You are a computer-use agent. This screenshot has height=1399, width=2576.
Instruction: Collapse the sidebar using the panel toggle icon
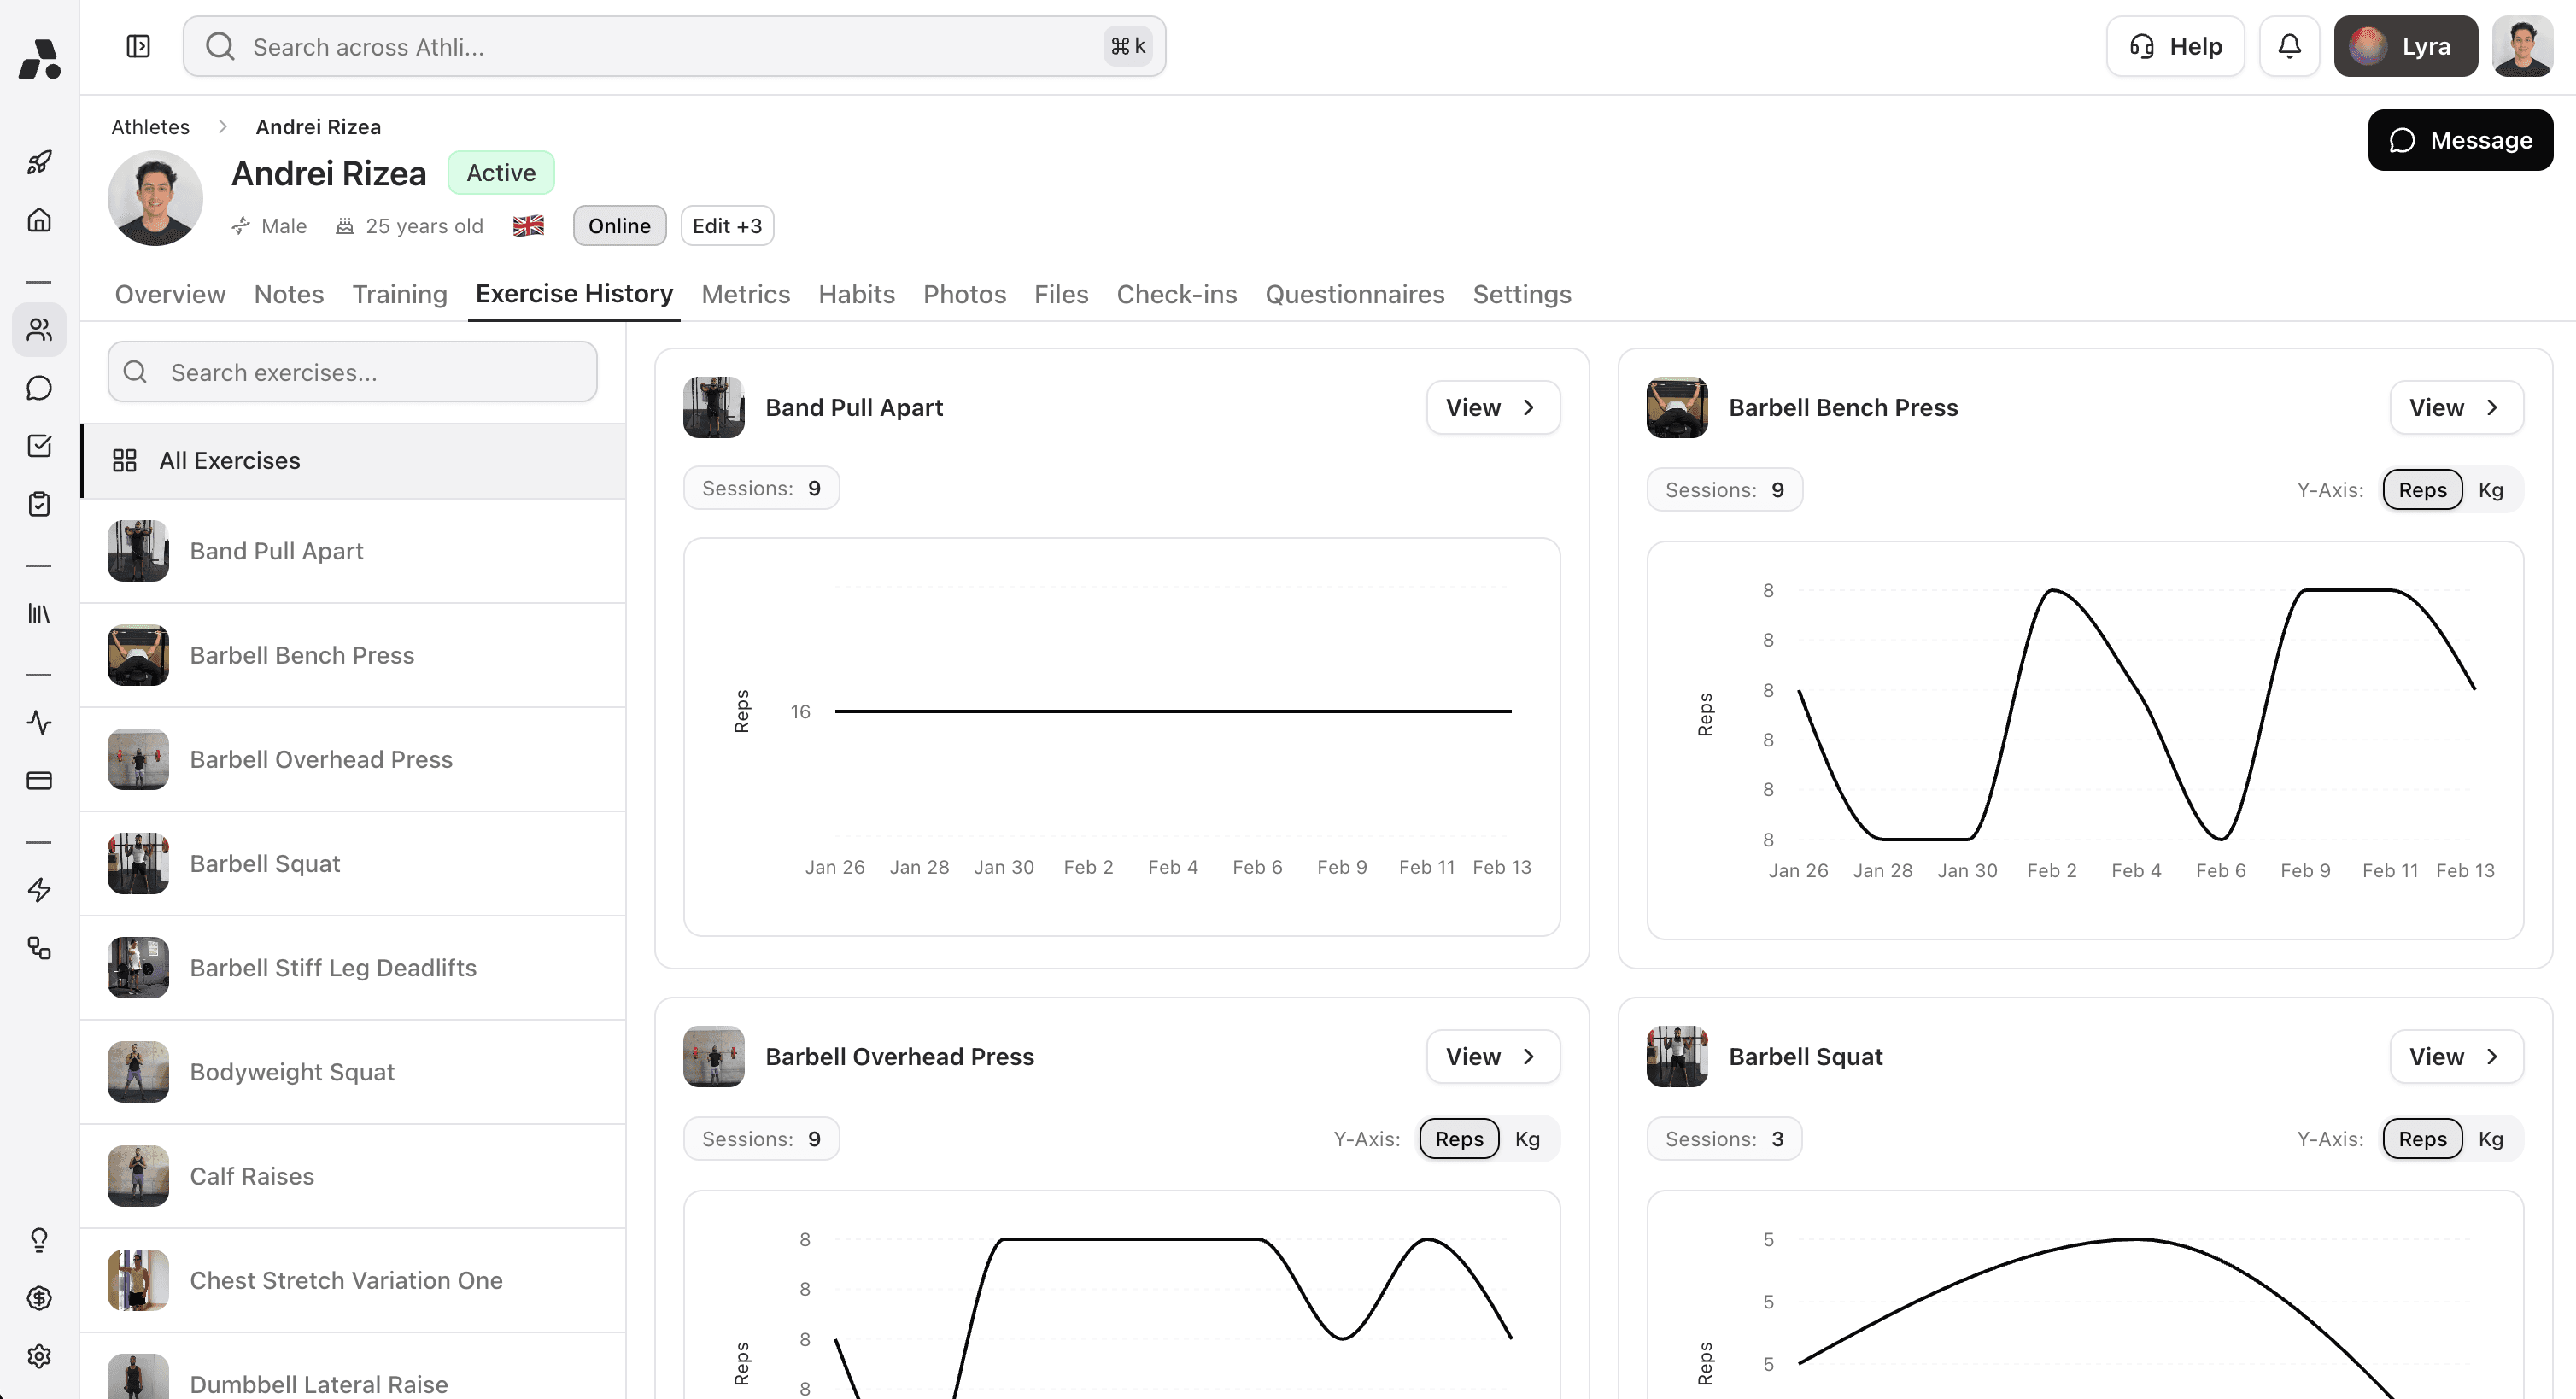[139, 46]
